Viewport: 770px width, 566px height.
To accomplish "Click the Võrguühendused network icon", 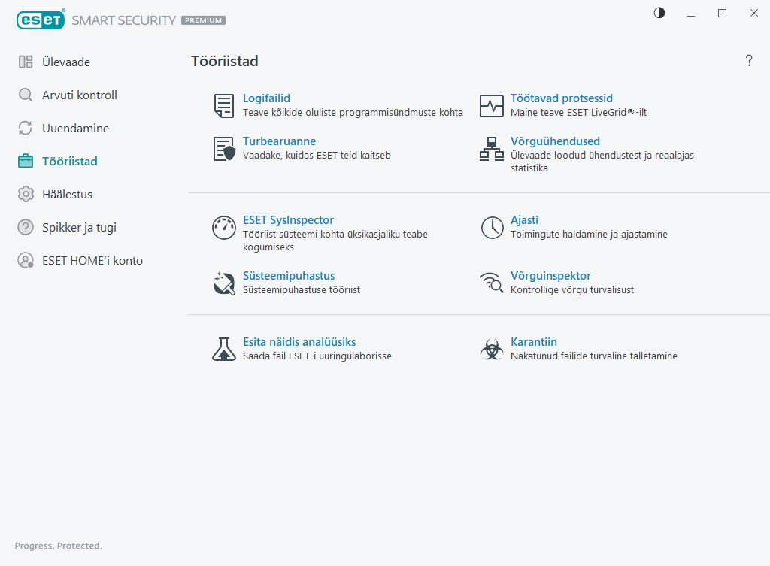I will 492,149.
